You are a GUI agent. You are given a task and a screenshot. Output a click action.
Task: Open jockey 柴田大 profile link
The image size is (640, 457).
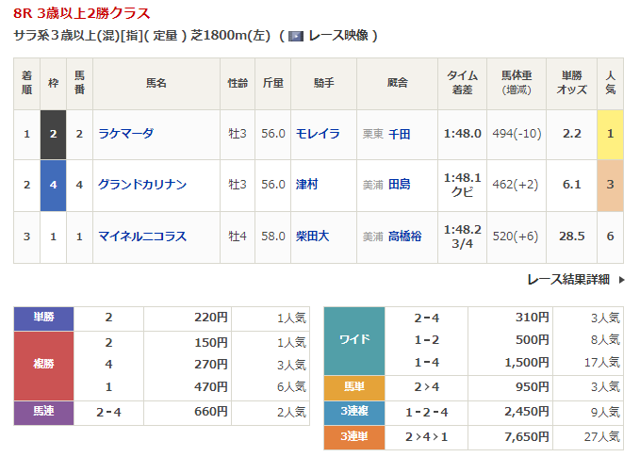click(311, 236)
